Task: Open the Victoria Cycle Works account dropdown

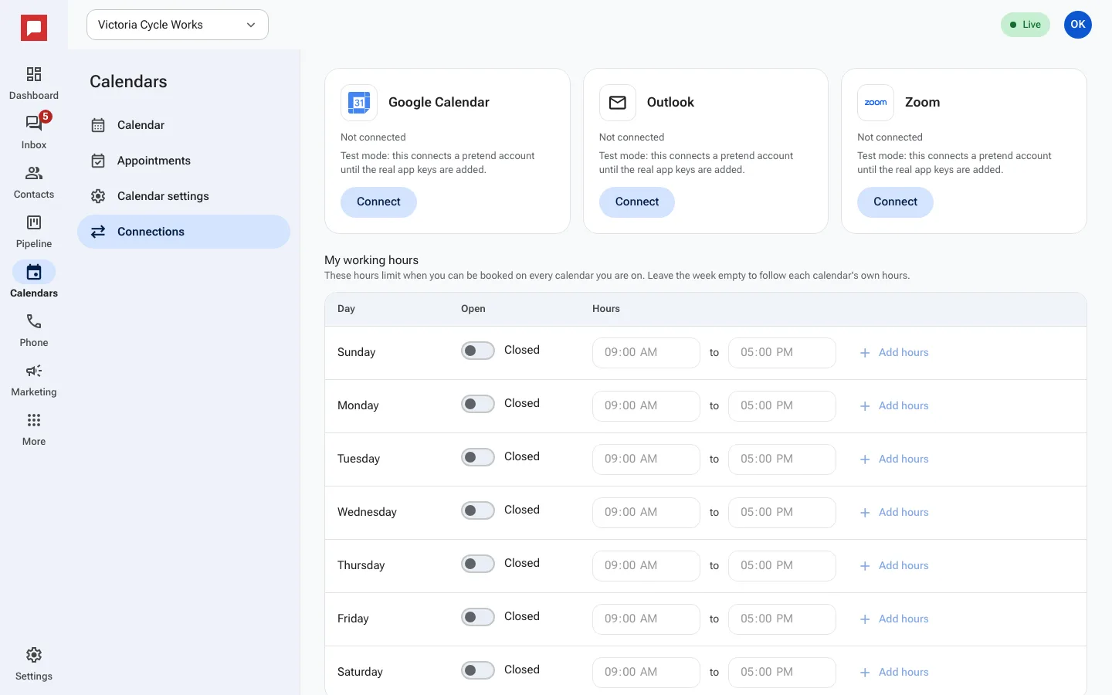Action: coord(178,25)
